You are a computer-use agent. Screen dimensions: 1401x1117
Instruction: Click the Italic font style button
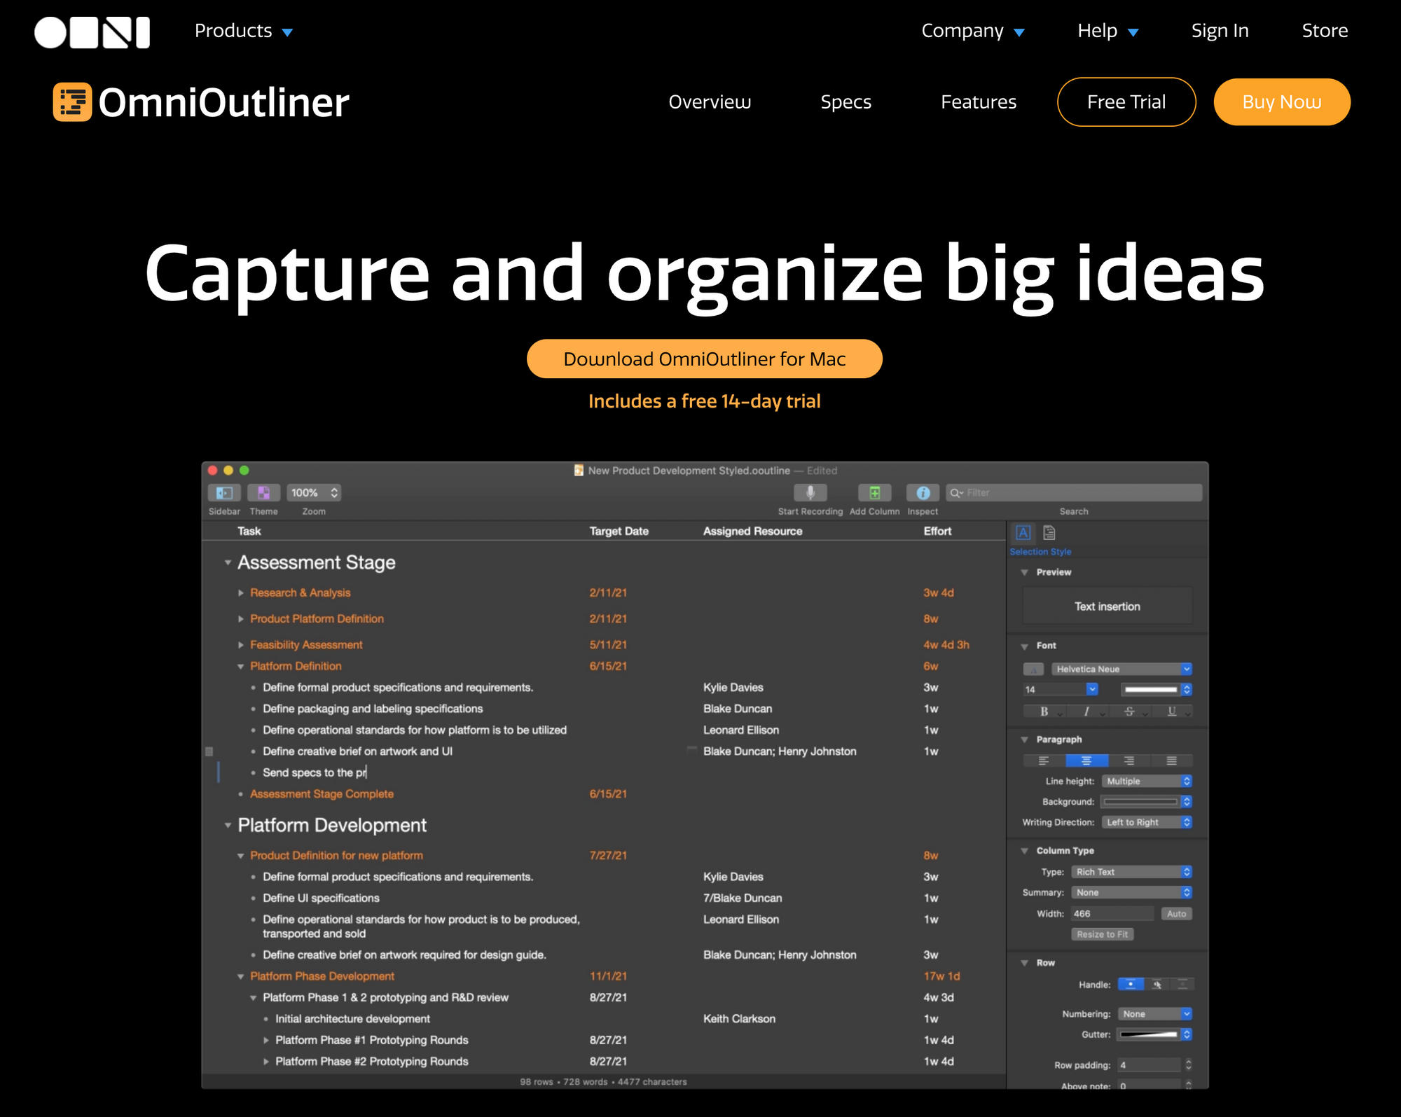[1086, 712]
